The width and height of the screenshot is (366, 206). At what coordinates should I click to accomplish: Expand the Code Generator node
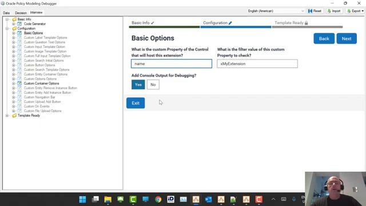13,24
